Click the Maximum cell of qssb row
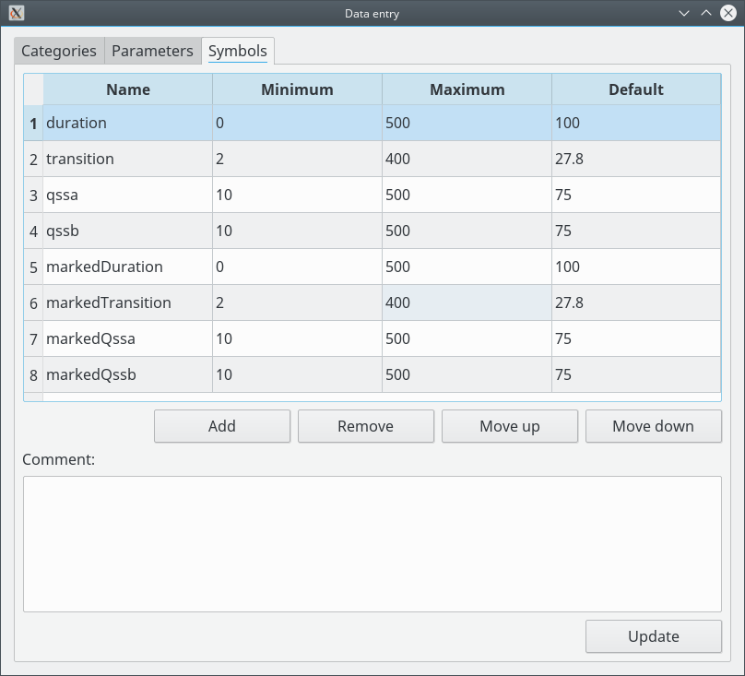Viewport: 745px width, 676px height. pos(467,231)
